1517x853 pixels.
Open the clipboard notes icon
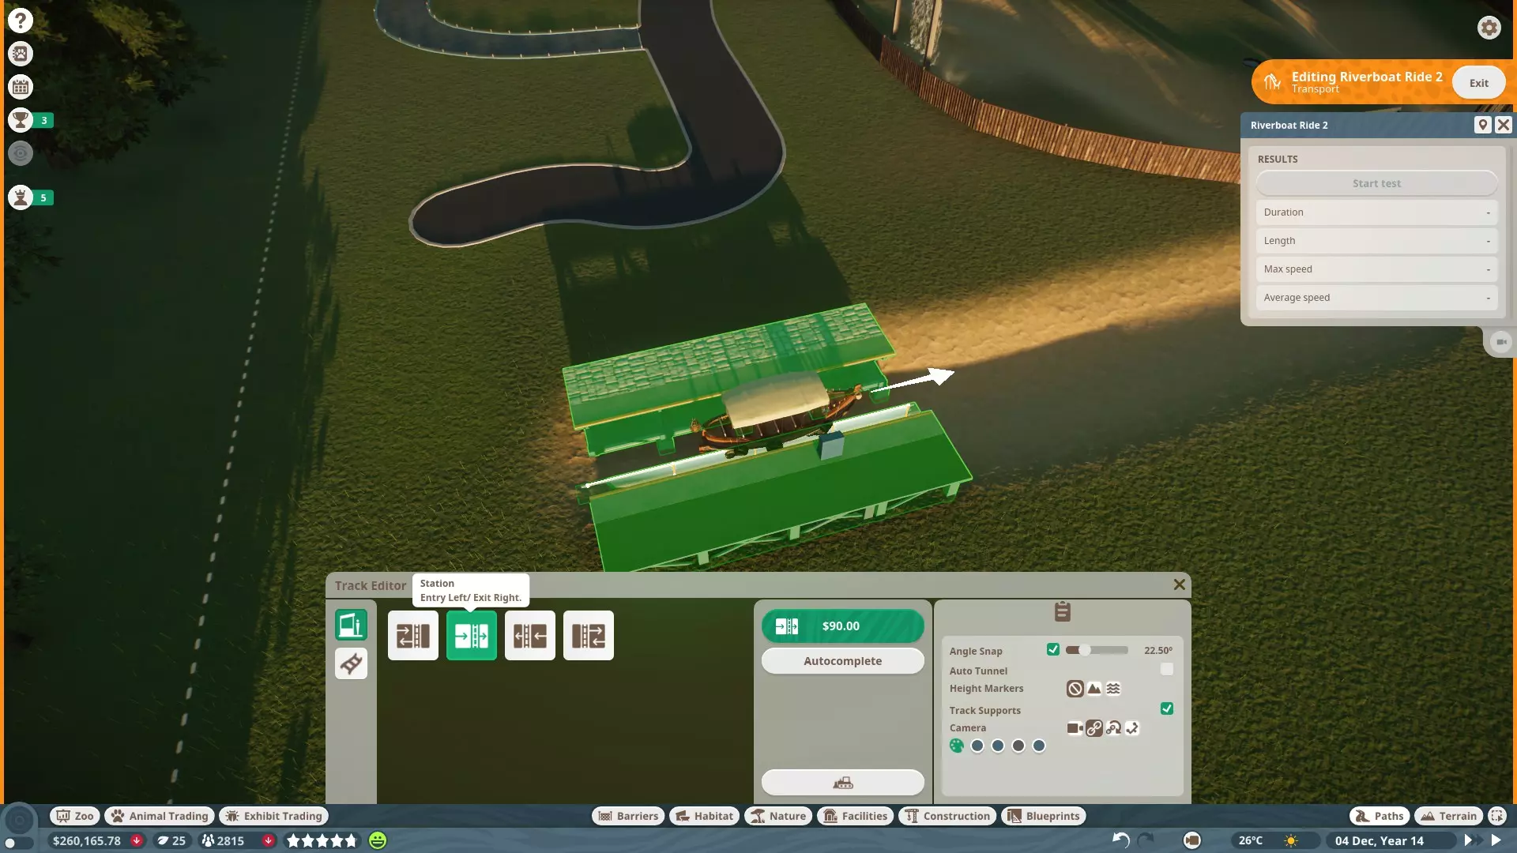click(1062, 611)
